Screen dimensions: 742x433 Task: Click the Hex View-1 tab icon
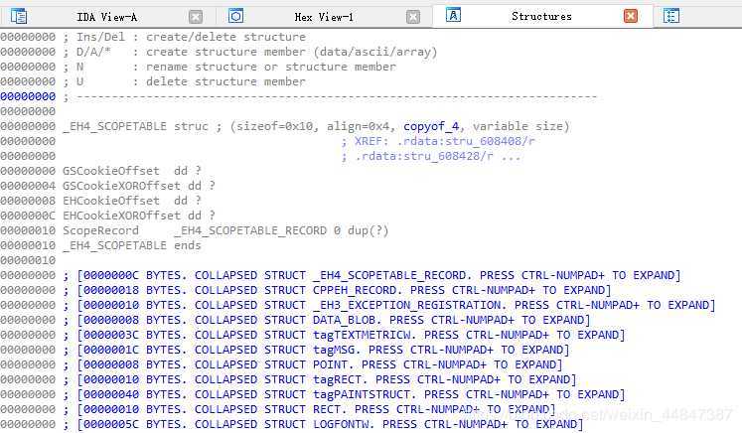coord(235,16)
